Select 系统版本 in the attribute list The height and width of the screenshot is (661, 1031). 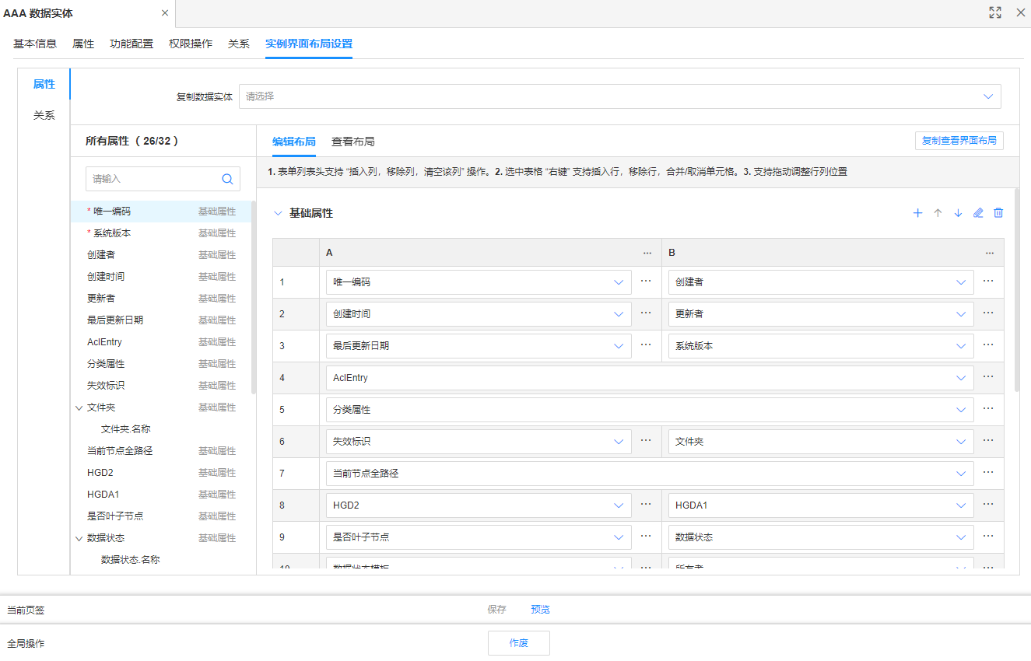tap(161, 233)
